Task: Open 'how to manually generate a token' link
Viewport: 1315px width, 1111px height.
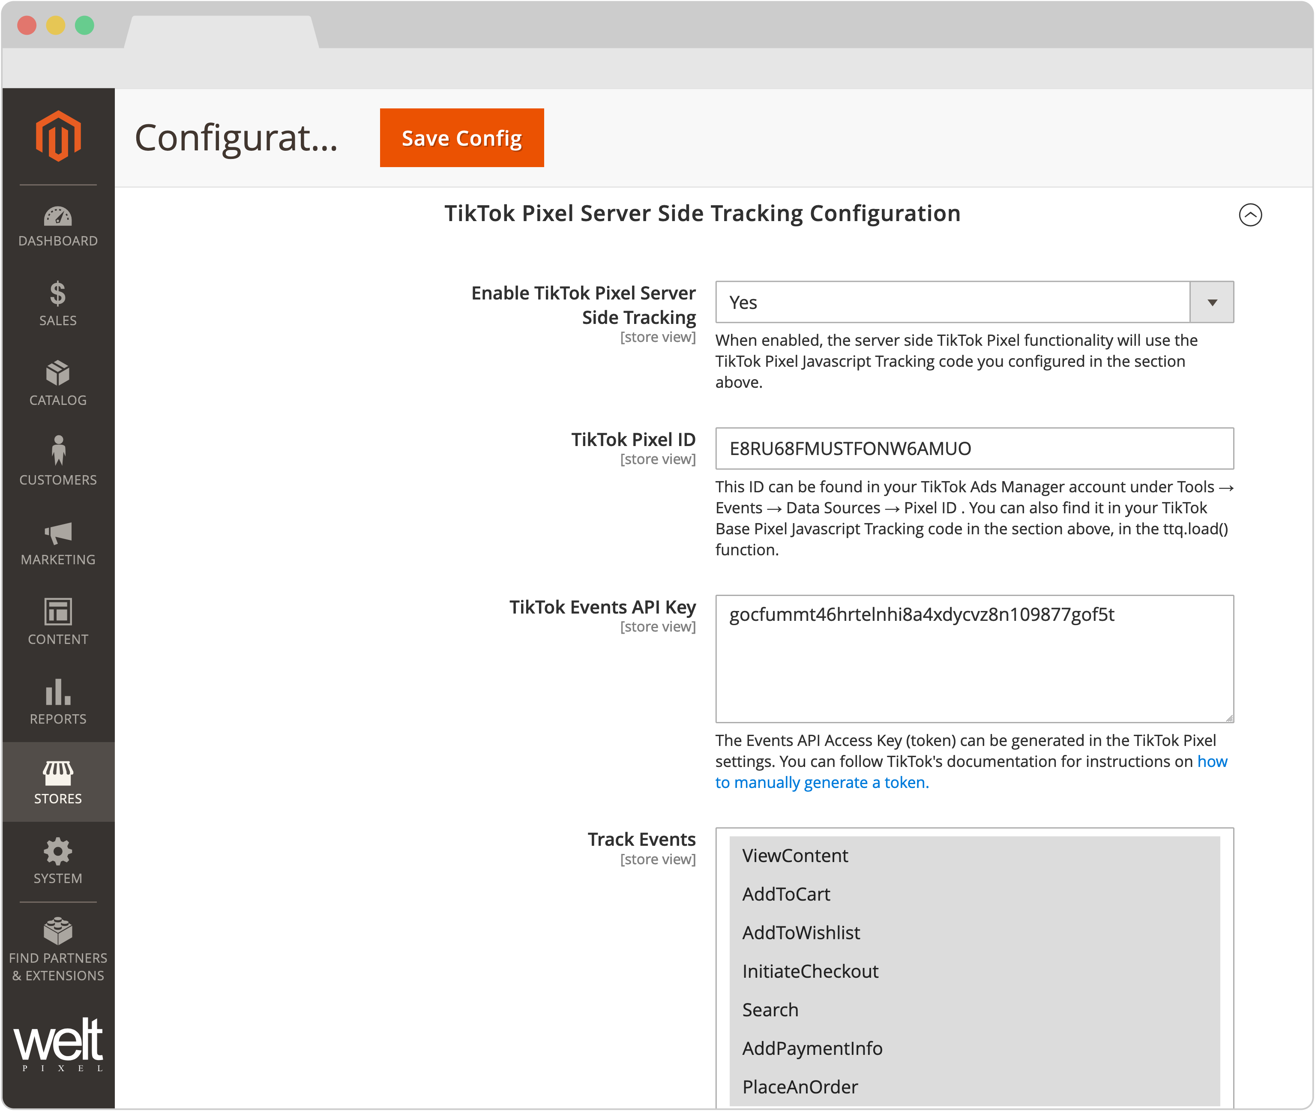Action: click(822, 783)
